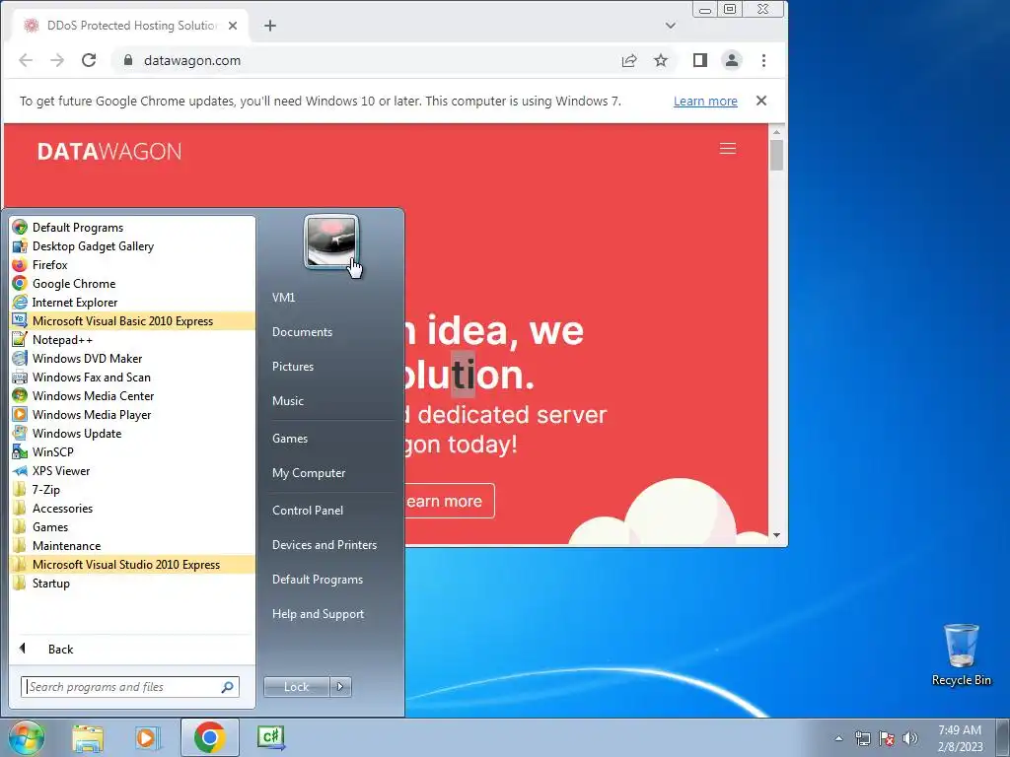
Task: Click the user account picture
Action: pyautogui.click(x=331, y=242)
